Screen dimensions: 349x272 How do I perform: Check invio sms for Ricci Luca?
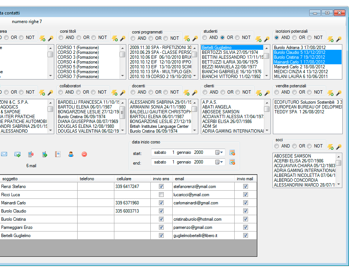tap(162, 195)
